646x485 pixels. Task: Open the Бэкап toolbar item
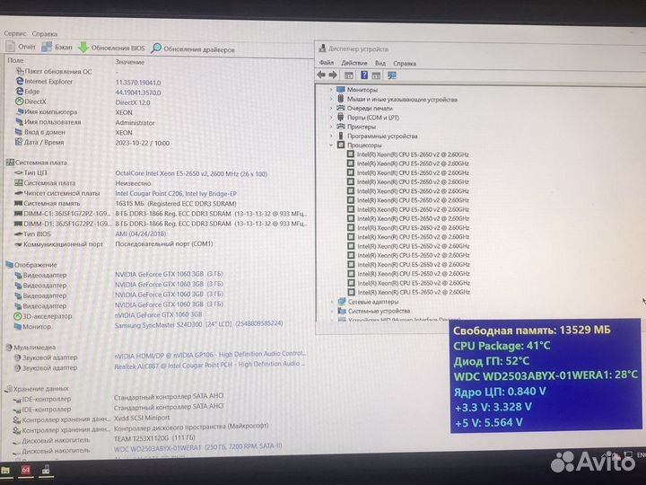coord(58,47)
